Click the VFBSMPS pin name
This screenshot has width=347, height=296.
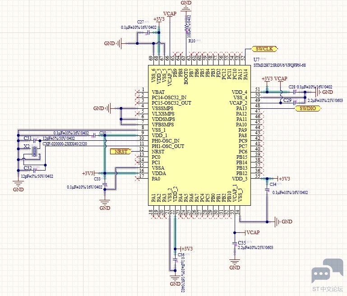(x=163, y=125)
